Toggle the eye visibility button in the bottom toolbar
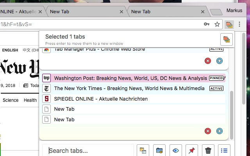The image size is (250, 156). click(176, 151)
